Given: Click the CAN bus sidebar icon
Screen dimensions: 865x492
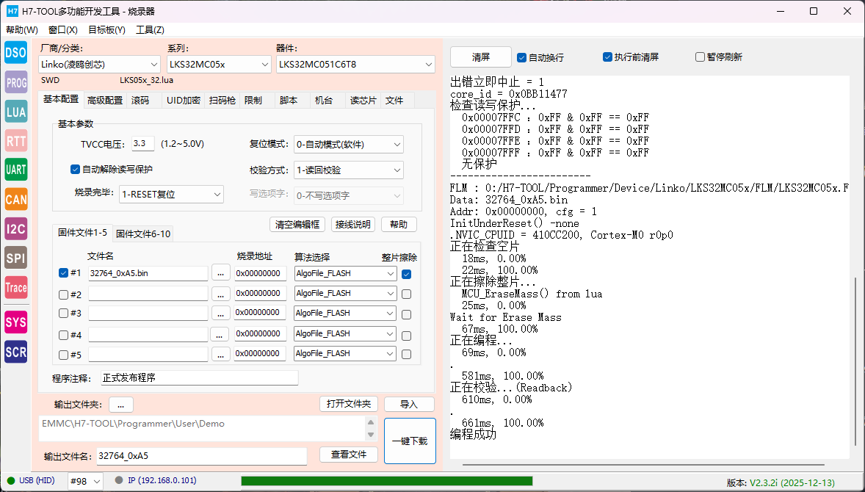Looking at the screenshot, I should click(15, 199).
